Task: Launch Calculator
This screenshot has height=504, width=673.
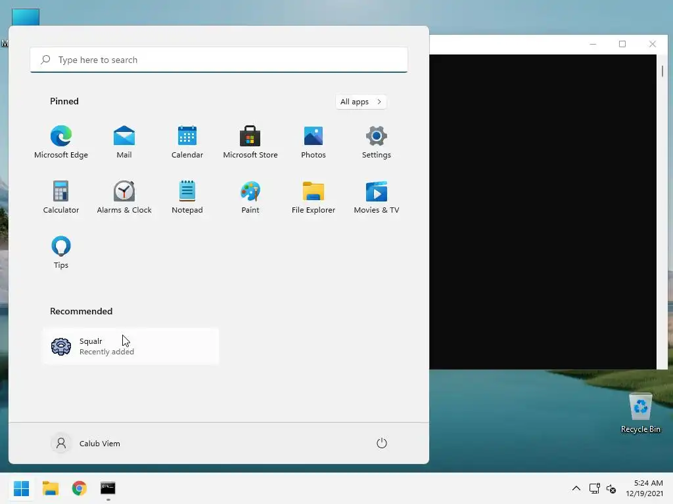Action: pos(61,198)
